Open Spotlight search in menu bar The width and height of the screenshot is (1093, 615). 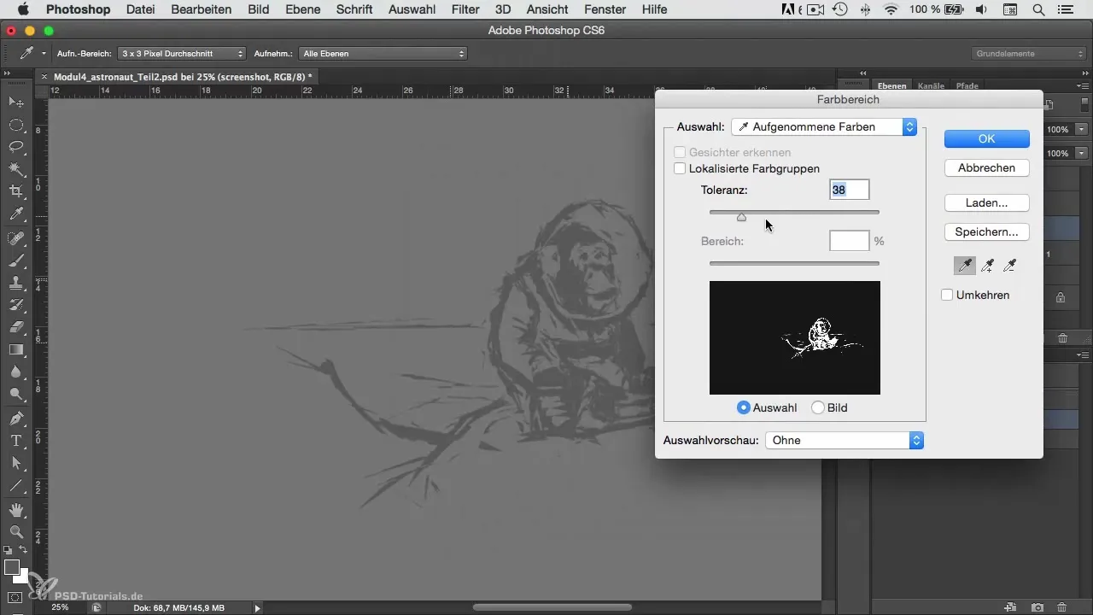tap(1038, 10)
